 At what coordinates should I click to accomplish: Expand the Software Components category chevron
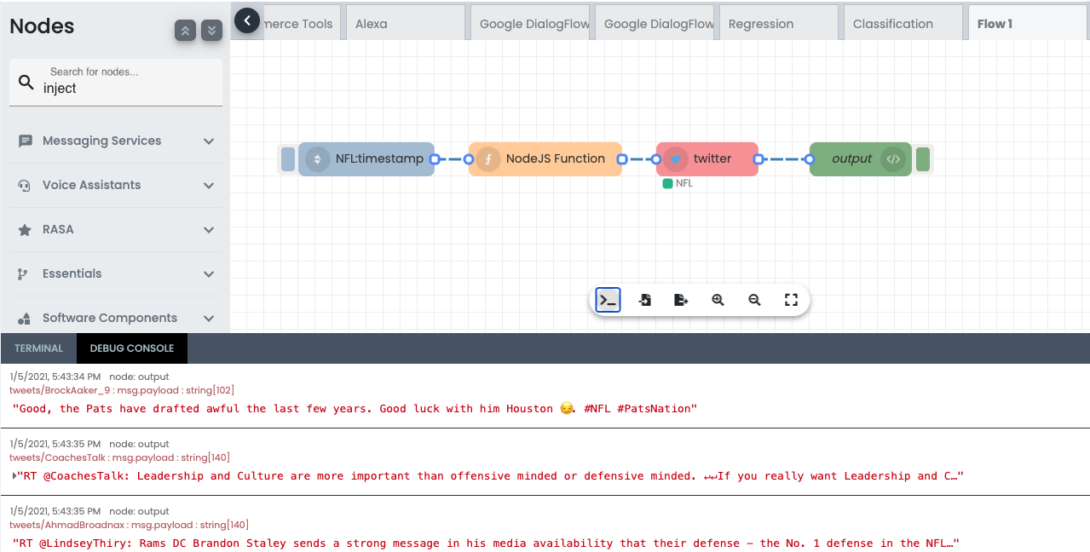coord(209,319)
